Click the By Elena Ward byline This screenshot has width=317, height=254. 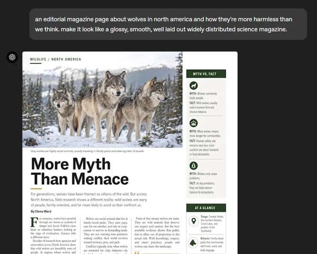pyautogui.click(x=41, y=211)
